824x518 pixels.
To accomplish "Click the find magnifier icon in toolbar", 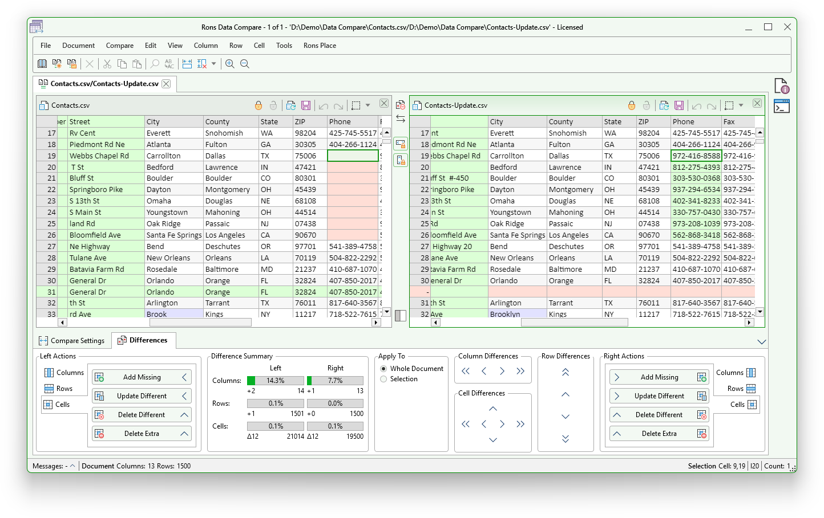I will (x=155, y=64).
